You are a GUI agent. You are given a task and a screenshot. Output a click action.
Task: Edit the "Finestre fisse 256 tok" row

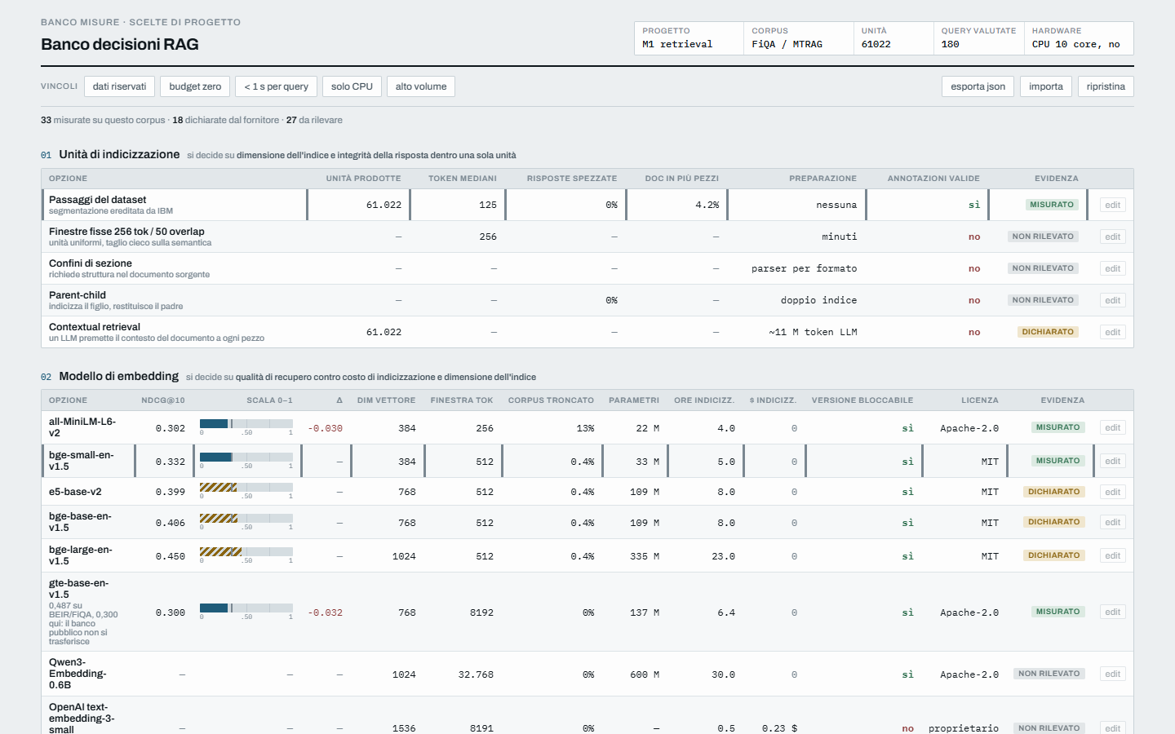click(1113, 237)
